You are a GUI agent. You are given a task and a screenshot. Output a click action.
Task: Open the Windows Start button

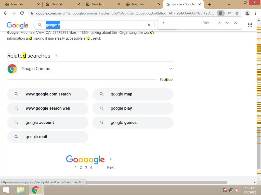[x=6, y=190]
